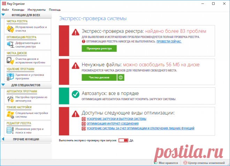The width and height of the screenshot is (230, 166).
Task: Click Изменение реестра и поиск в нем description
Action: click(30, 131)
